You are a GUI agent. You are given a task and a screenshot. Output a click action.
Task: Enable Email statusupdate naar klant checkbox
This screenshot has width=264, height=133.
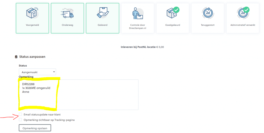tap(20, 114)
